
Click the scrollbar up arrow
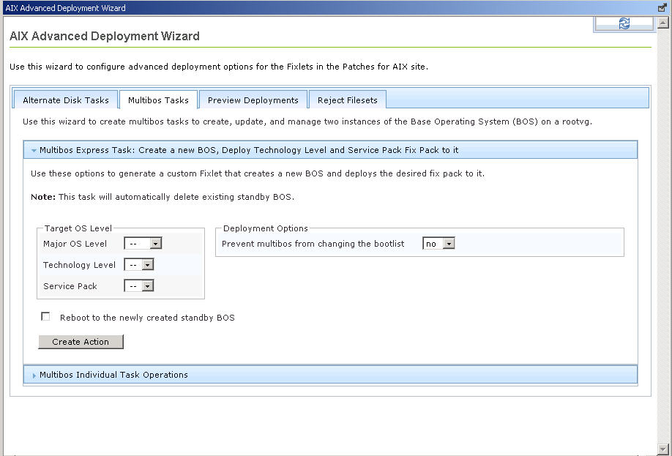[x=662, y=23]
